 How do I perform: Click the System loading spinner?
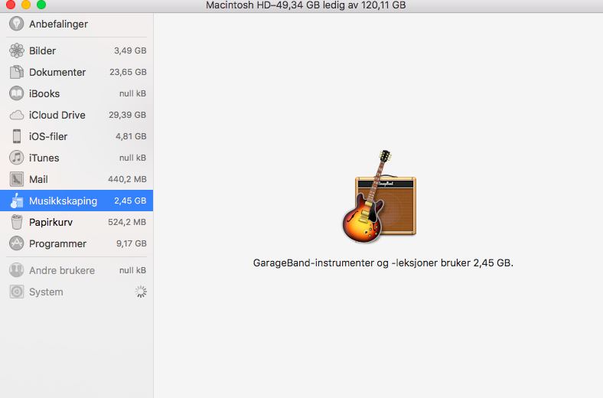coord(141,292)
